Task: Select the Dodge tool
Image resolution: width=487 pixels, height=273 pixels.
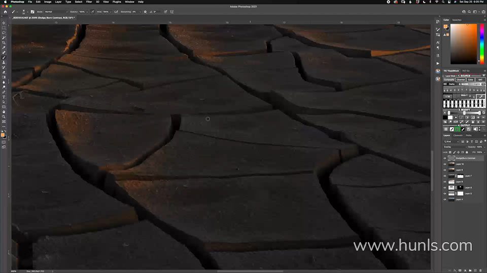Action: pos(4,88)
